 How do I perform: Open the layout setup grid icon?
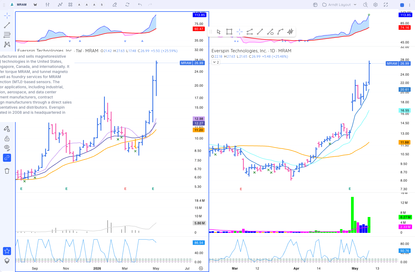point(315,5)
